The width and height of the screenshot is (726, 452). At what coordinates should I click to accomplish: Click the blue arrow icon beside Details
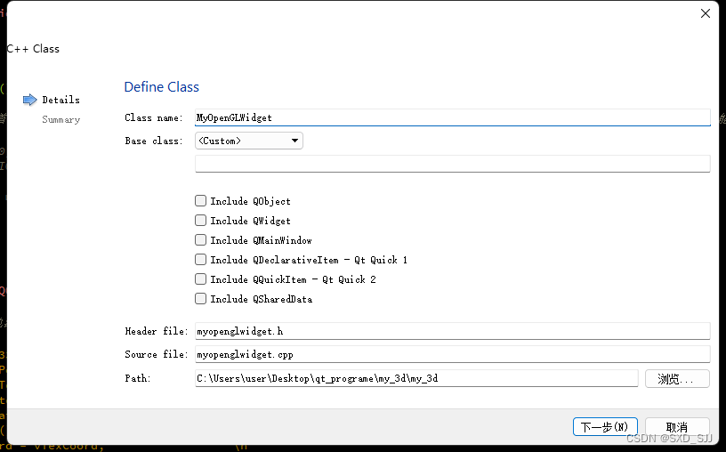pos(30,100)
